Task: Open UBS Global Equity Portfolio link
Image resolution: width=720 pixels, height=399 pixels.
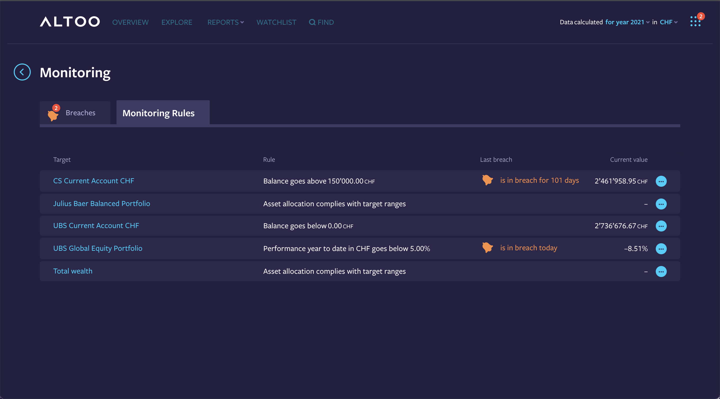Action: tap(98, 248)
